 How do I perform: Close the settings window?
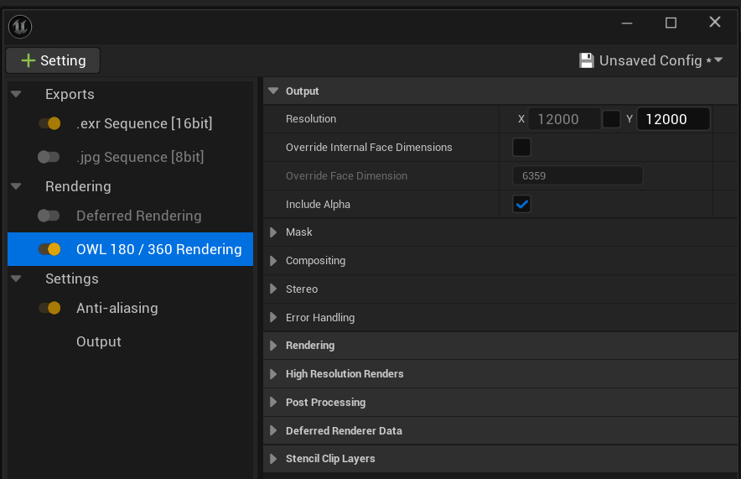pos(715,22)
